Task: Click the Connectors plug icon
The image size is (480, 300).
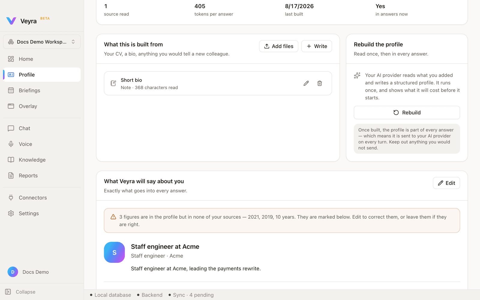Action: (x=11, y=198)
